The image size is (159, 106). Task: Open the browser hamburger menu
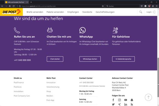point(157,6)
